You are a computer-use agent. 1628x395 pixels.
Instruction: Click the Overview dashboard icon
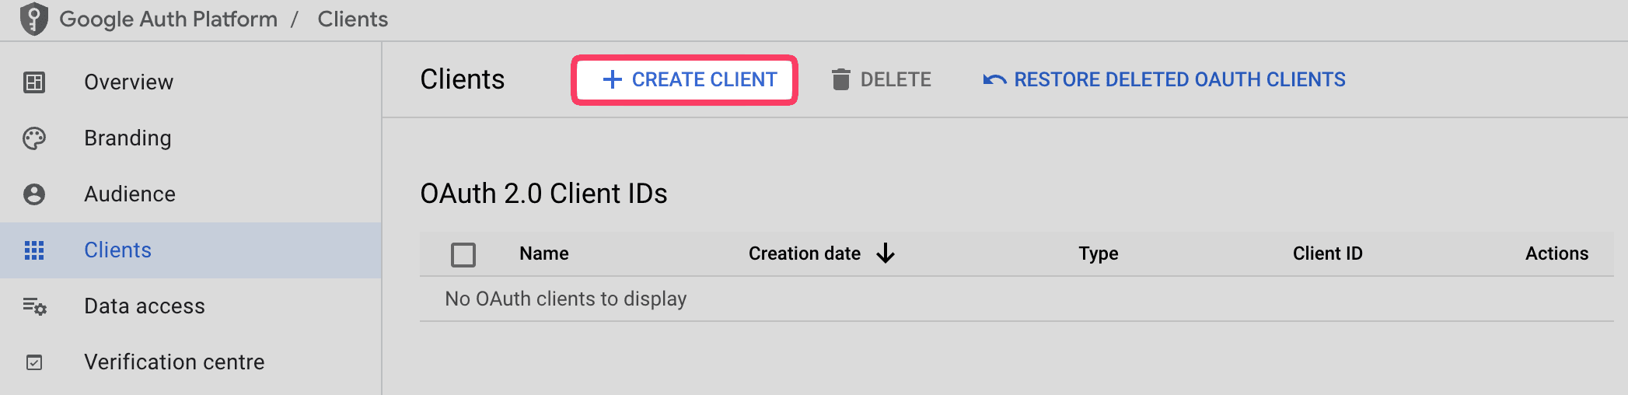click(x=34, y=82)
